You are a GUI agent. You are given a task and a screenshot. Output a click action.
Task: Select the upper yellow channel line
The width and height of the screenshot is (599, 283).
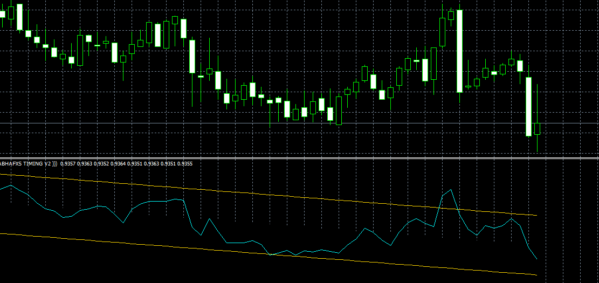268,195
